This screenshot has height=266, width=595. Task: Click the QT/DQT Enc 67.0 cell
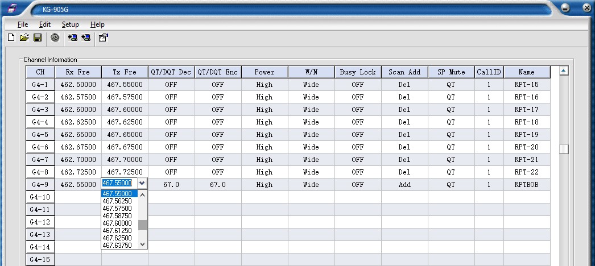click(x=218, y=185)
